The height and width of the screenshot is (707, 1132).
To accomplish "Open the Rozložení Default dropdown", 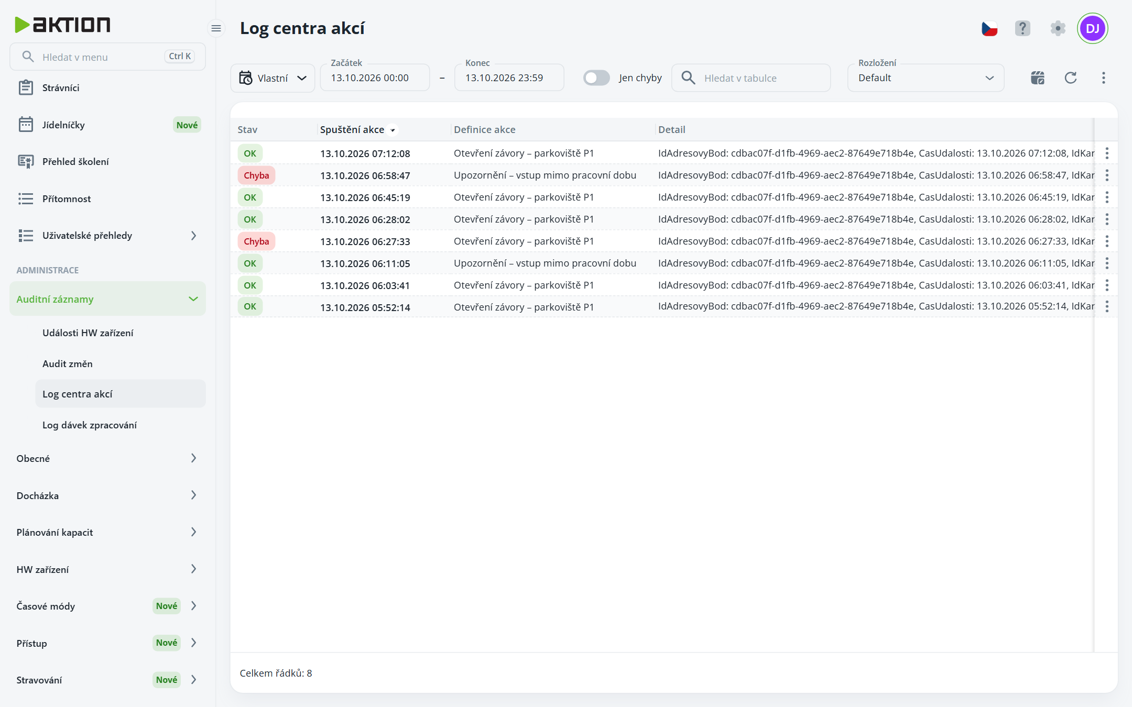I will click(x=926, y=78).
